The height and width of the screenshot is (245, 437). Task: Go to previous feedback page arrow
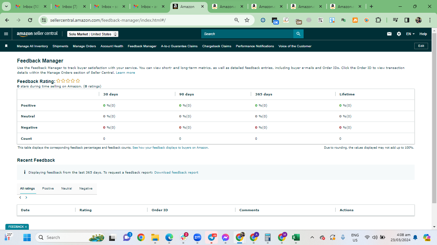point(20,197)
